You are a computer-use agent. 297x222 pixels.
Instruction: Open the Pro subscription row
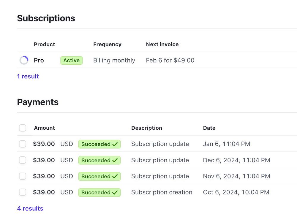pos(39,60)
